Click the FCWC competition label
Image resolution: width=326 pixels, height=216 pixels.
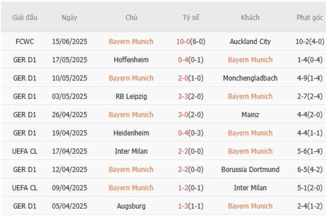[25, 42]
